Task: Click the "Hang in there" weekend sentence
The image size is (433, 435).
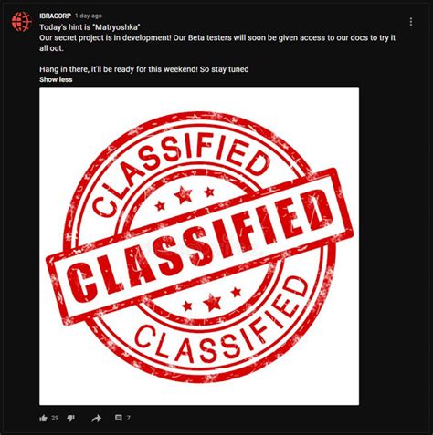Action: point(144,69)
